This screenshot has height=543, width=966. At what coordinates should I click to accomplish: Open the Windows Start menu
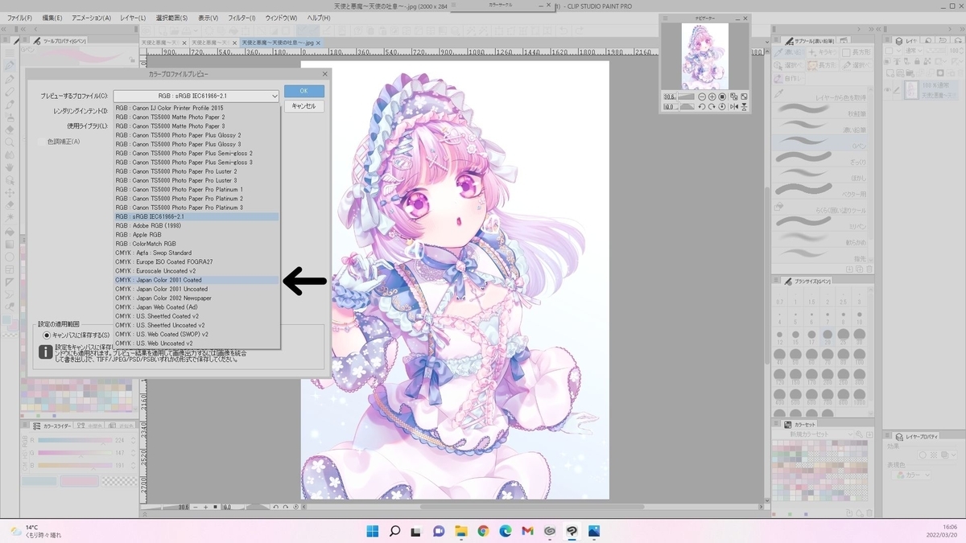click(373, 531)
